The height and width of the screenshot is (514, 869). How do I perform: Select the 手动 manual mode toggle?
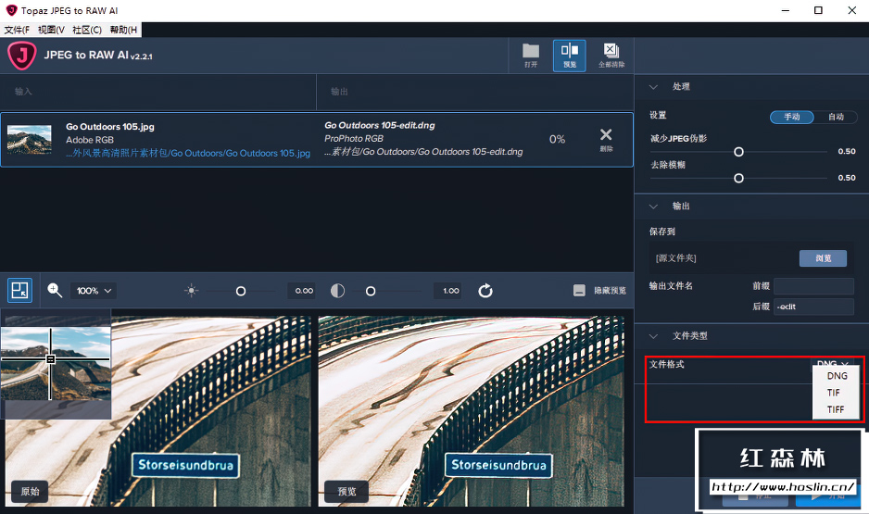click(791, 117)
